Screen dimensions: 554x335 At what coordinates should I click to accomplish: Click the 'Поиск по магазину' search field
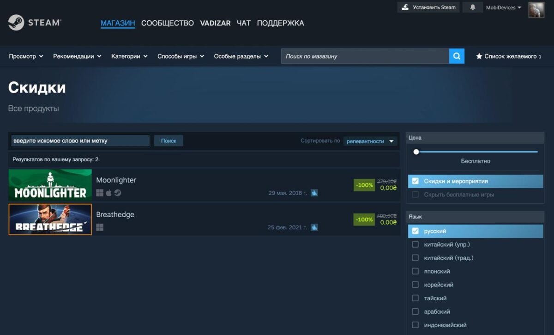[x=365, y=56]
